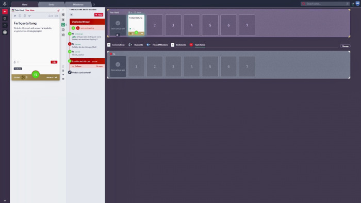Click slot 1 in the team member's hand
Viewport: 361px width, 203px height.
tap(136, 66)
